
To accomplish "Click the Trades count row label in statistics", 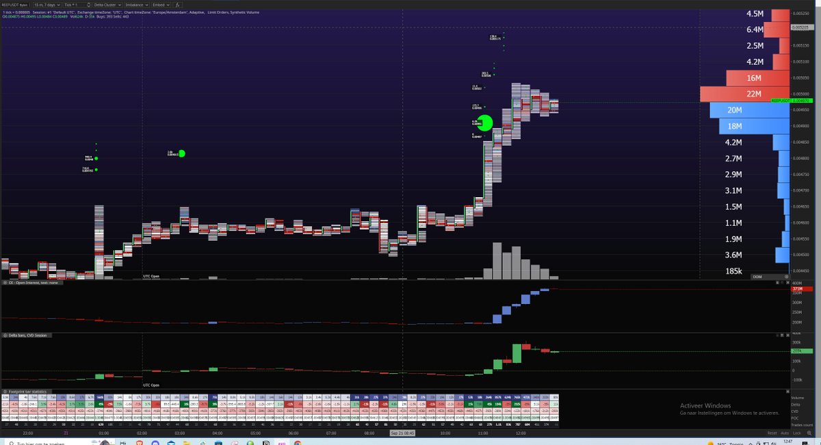I will (x=802, y=425).
